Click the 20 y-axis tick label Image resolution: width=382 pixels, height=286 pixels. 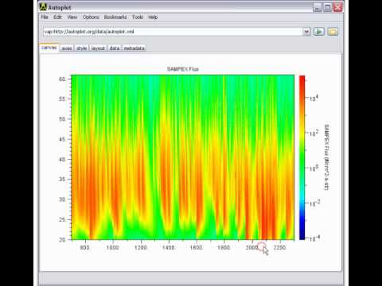(62, 239)
